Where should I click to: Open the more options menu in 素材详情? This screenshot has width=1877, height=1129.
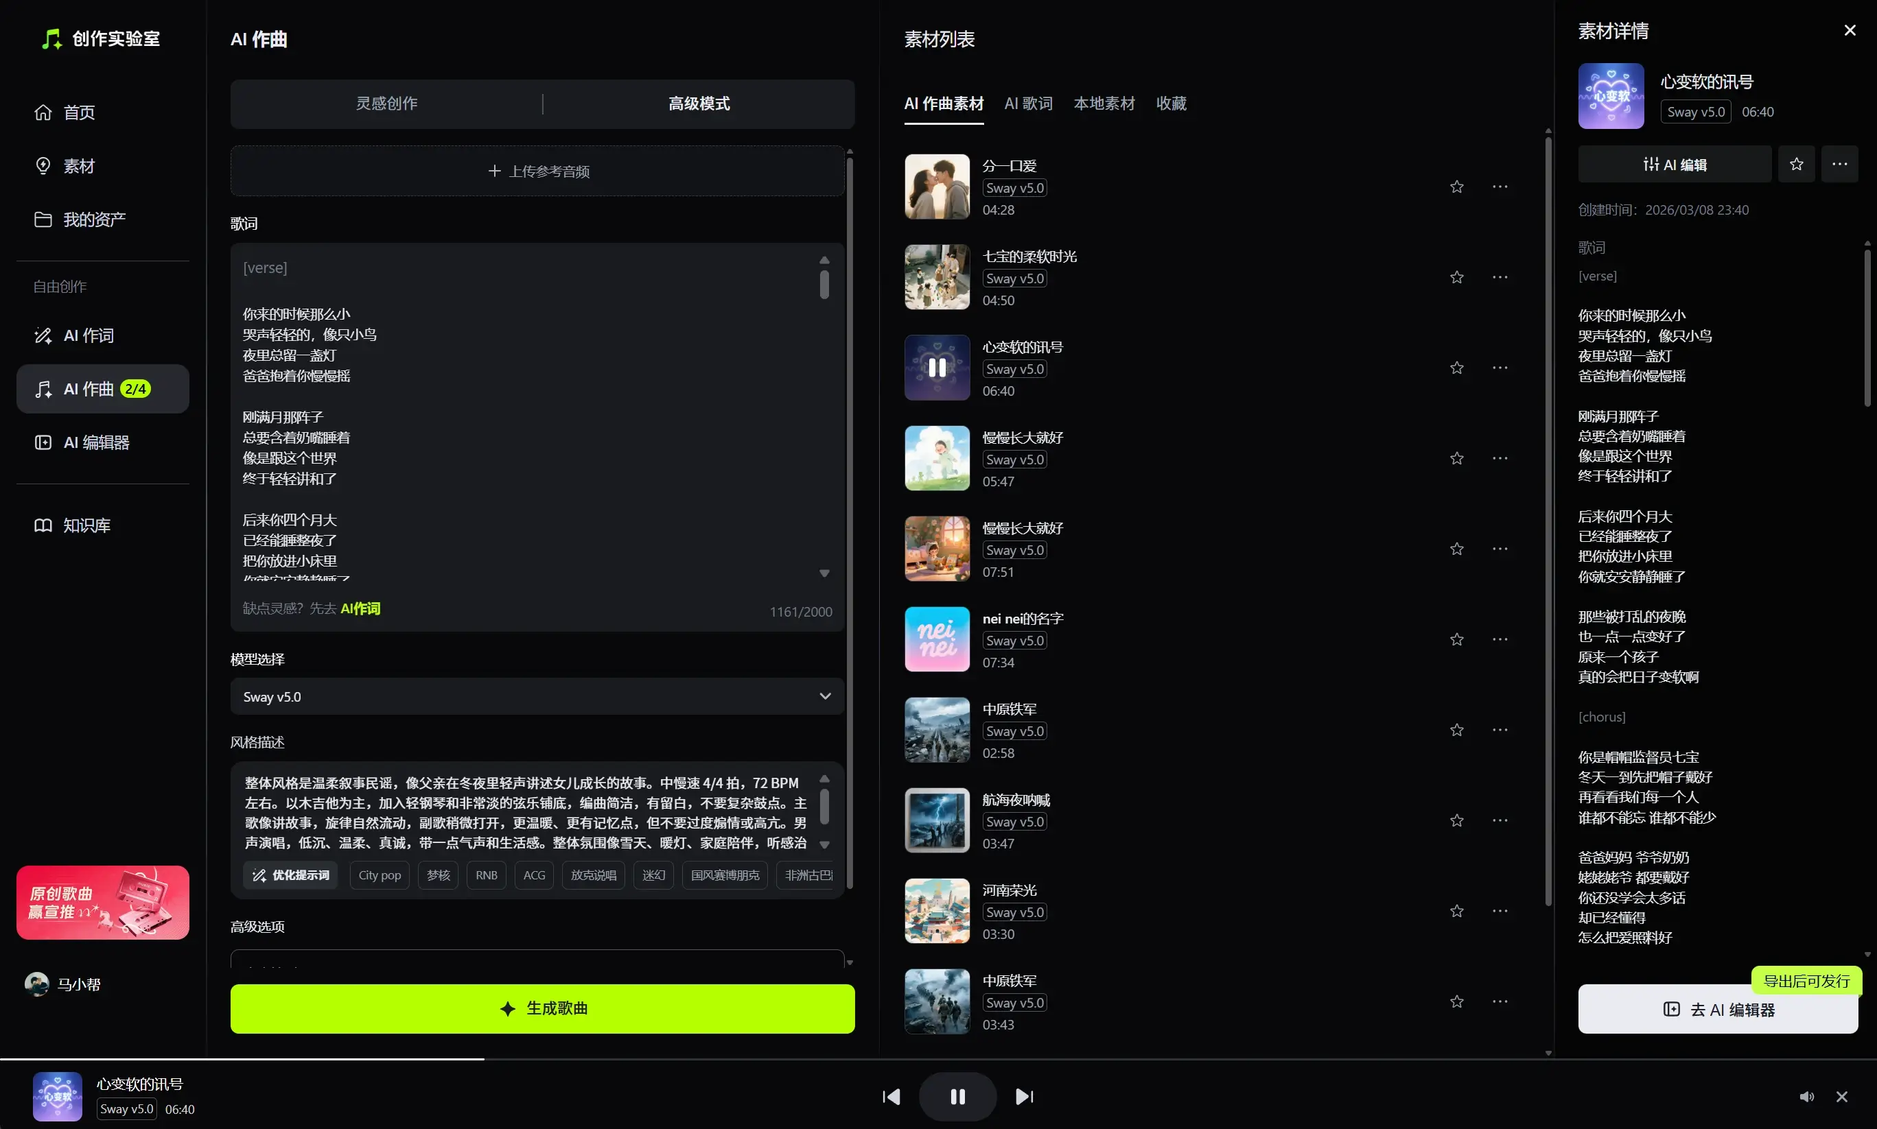(1839, 165)
